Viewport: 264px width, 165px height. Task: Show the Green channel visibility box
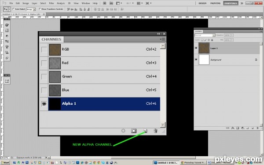[x=44, y=77]
